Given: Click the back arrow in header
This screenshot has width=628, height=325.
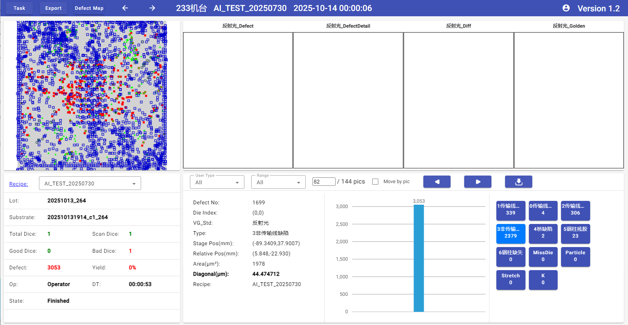Looking at the screenshot, I should click(125, 8).
